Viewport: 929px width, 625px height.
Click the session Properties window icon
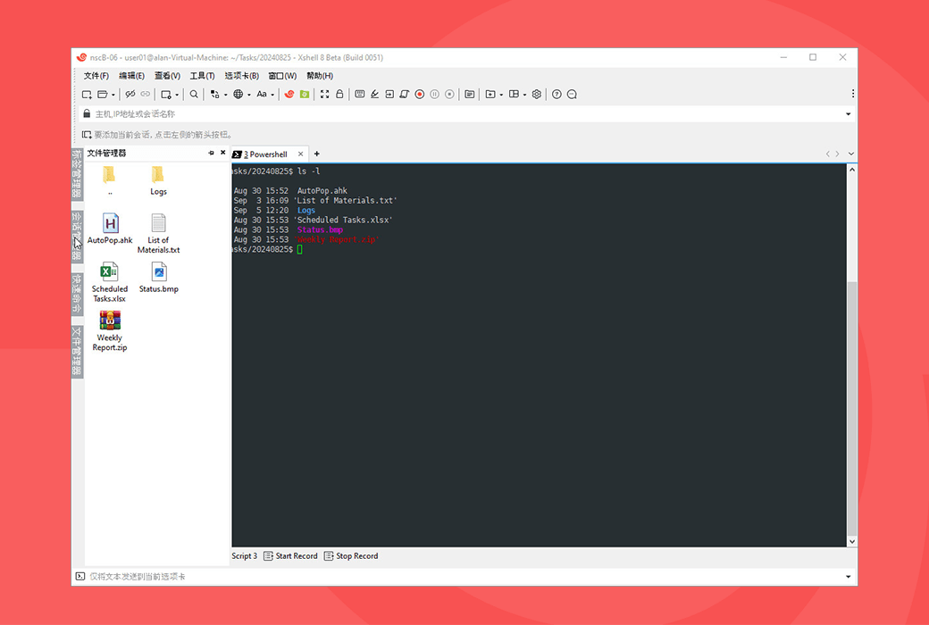166,94
